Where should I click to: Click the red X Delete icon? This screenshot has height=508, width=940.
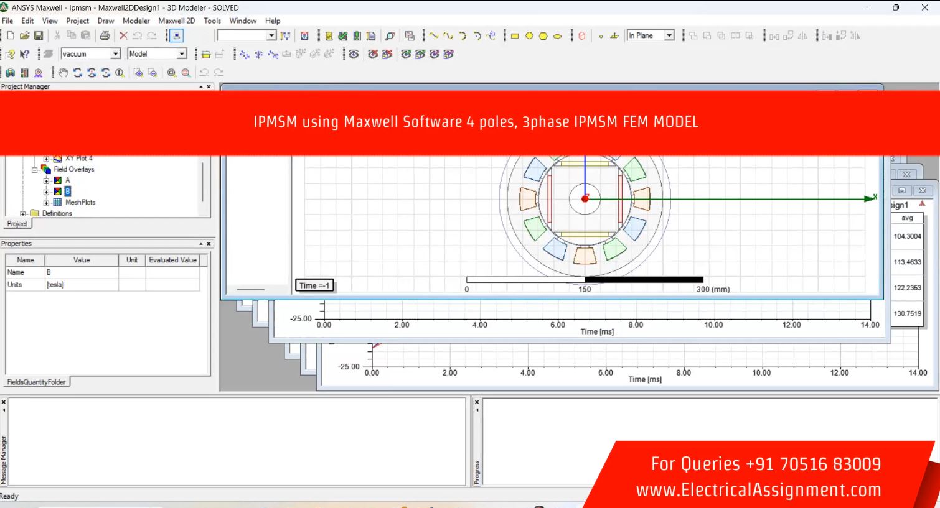coord(123,36)
